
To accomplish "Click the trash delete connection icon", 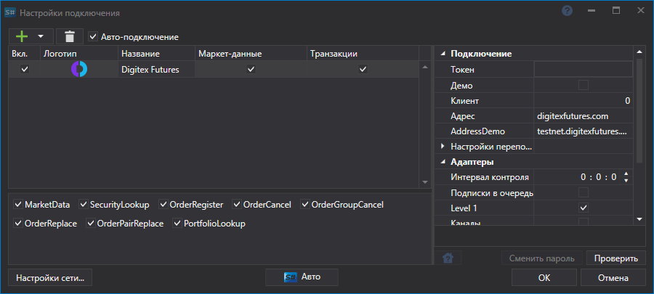I will point(70,36).
